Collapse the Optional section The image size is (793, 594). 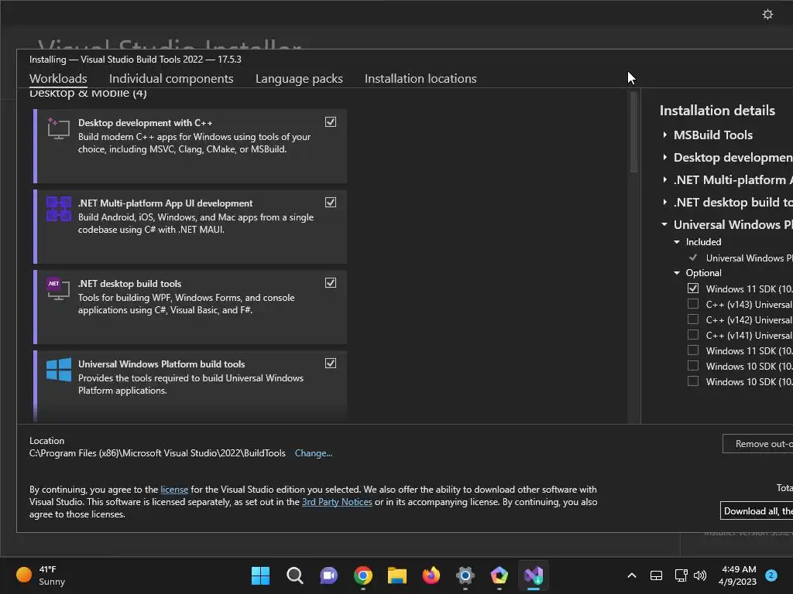[677, 273]
